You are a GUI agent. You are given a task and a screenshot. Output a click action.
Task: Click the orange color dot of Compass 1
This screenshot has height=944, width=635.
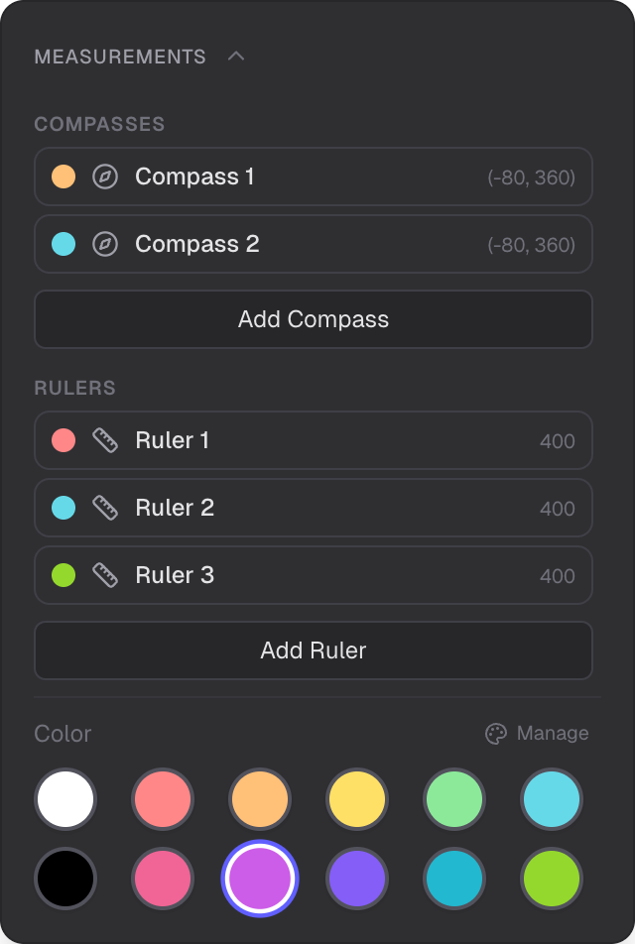point(63,177)
